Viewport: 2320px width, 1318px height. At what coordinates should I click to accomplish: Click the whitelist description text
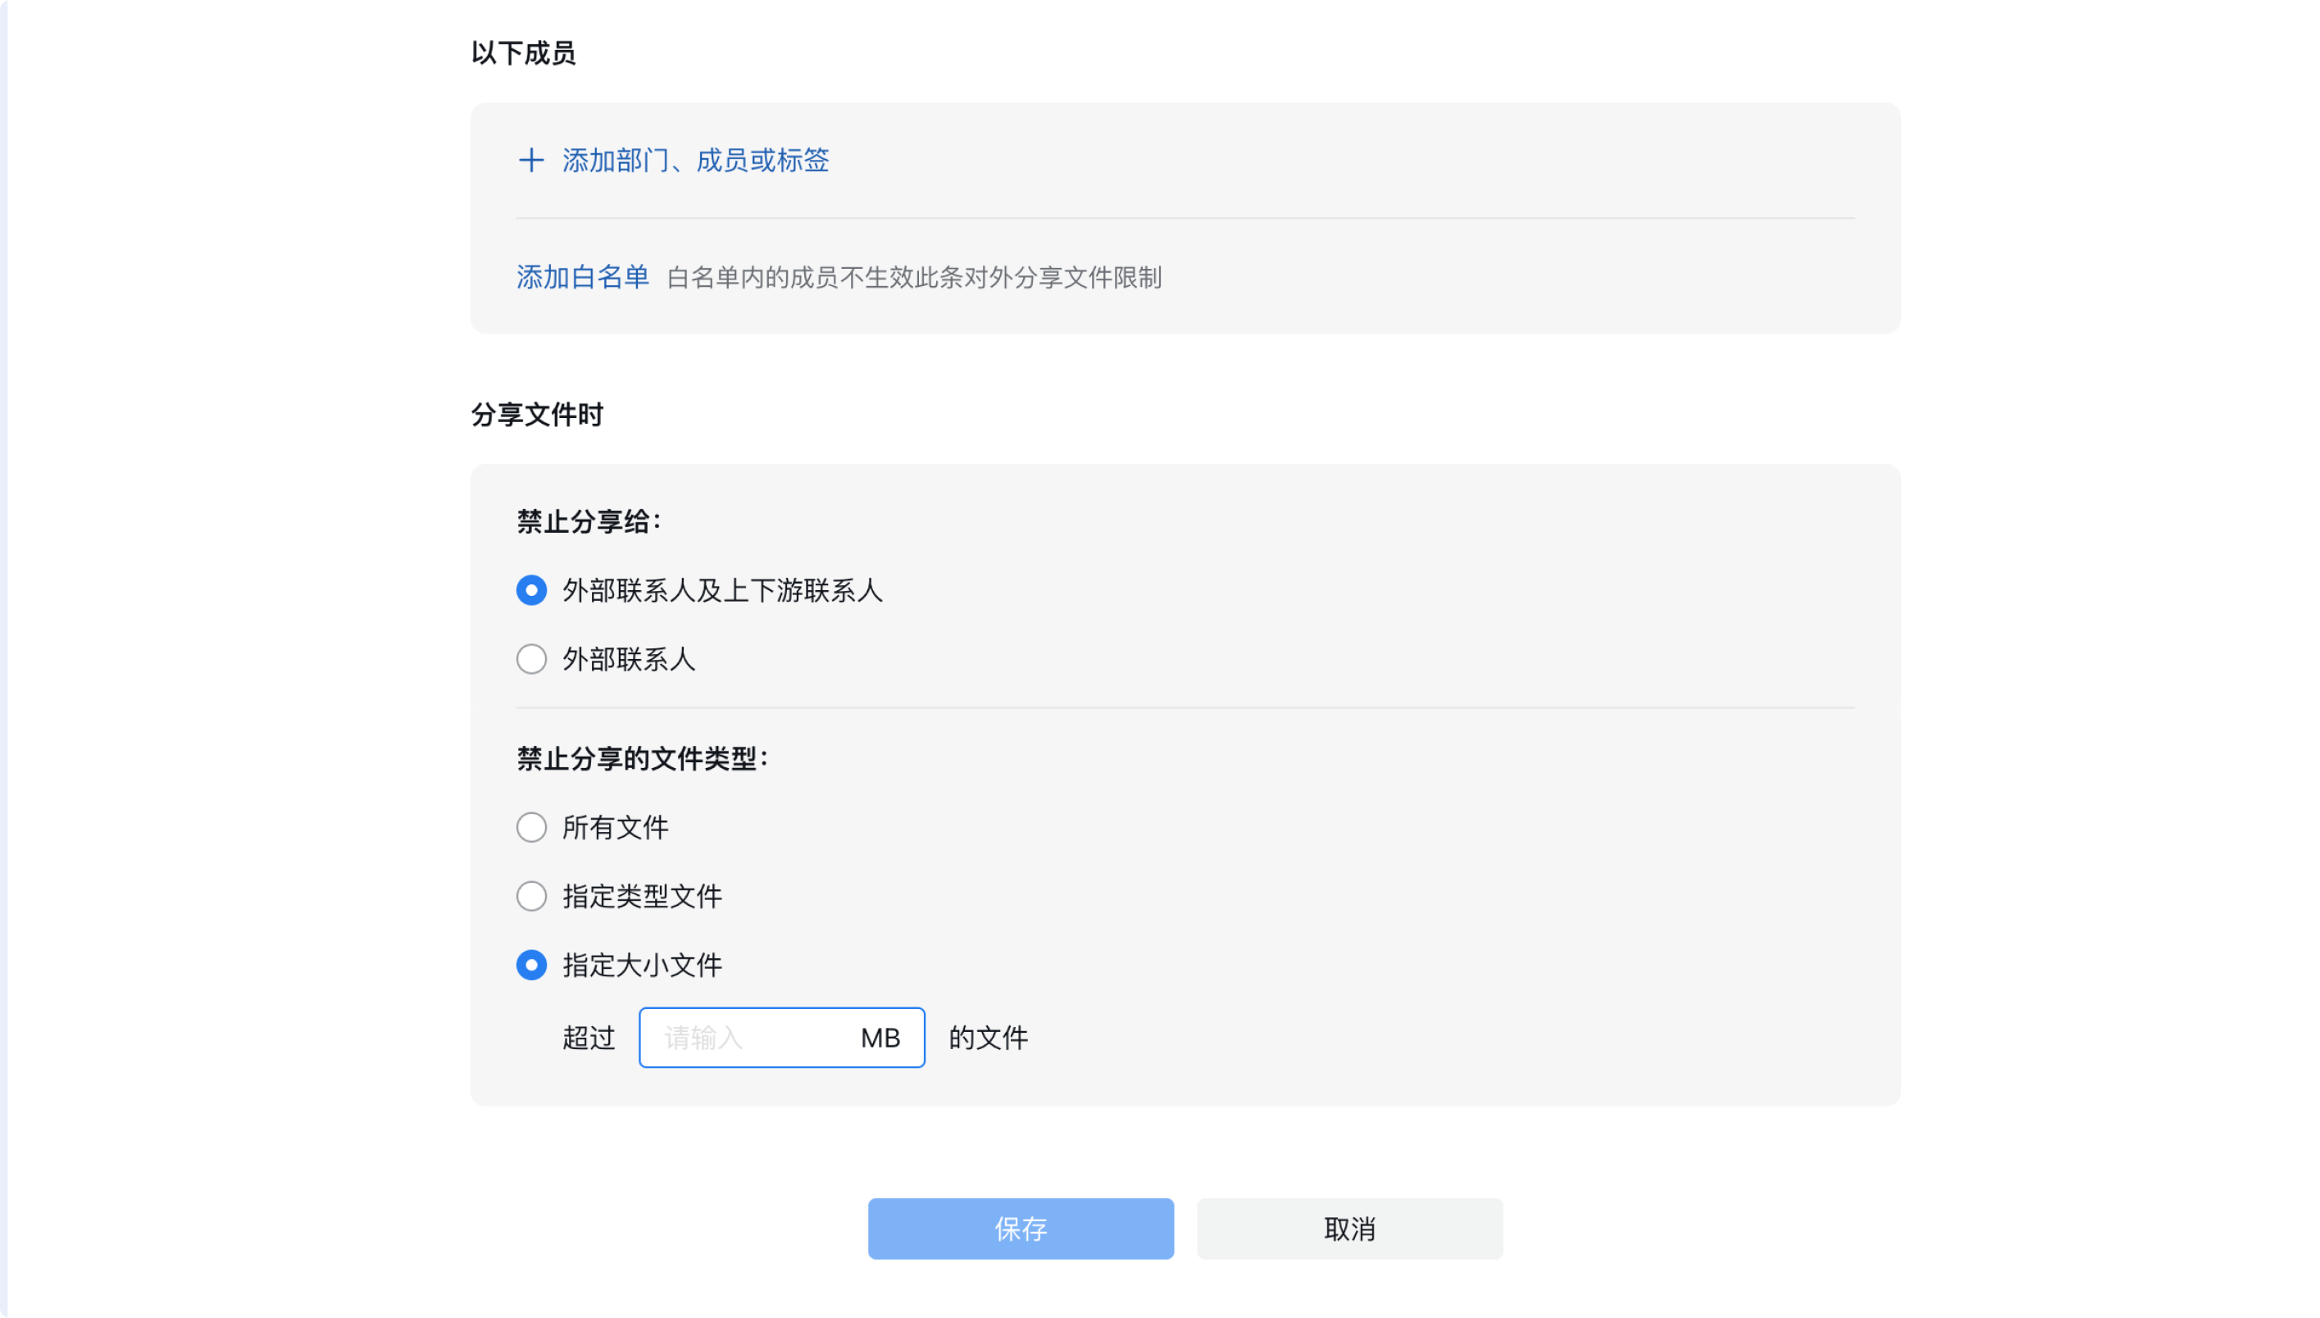[x=914, y=278]
